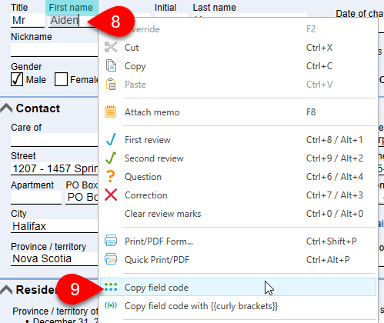
Task: Toggle the Male gender checkbox
Action: (17, 79)
